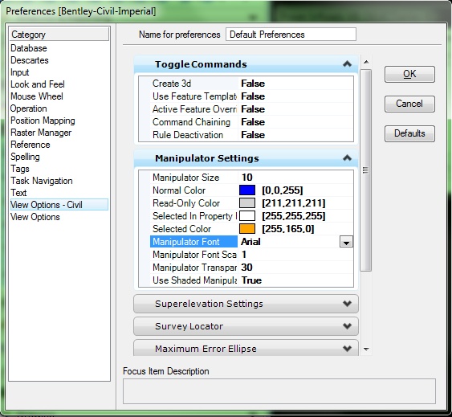Click the Manipulator Settings section header
The height and width of the screenshot is (417, 452).
pyautogui.click(x=246, y=158)
